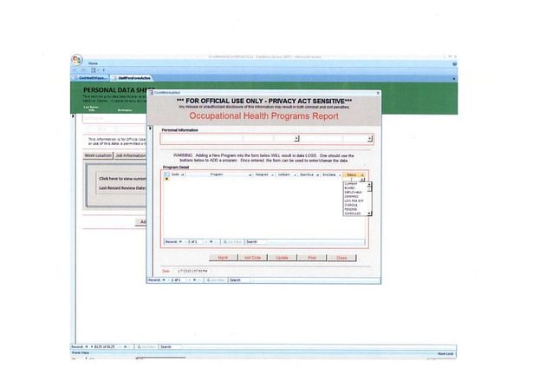Click the Quick Access toolbar view icon

coord(93,70)
